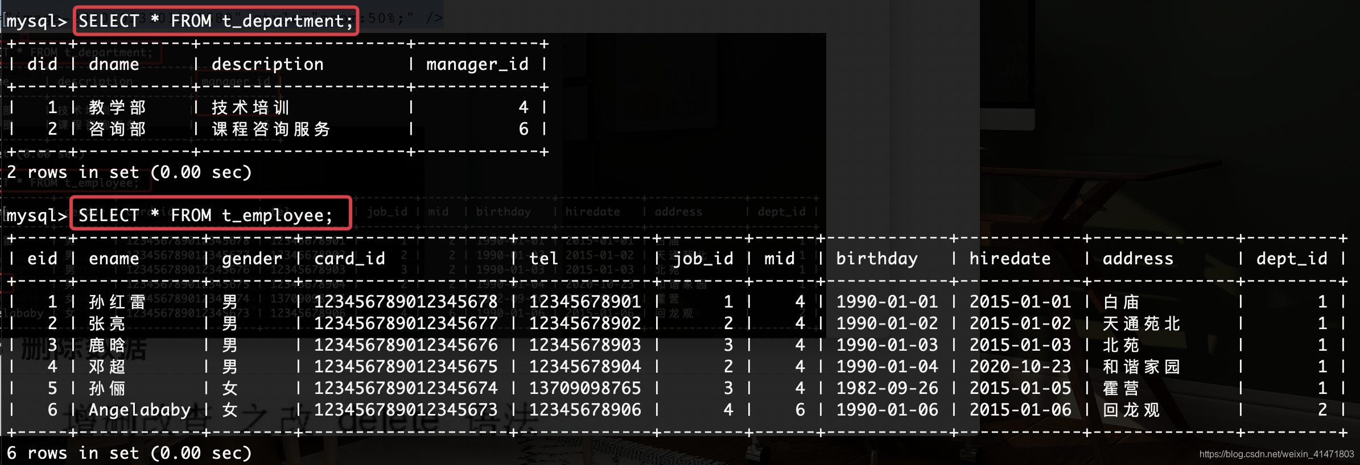Click description cell '技术培训'
1360x465 pixels.
point(251,107)
